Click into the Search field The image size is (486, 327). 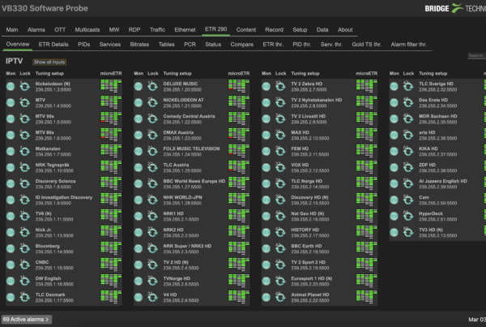[x=477, y=56]
